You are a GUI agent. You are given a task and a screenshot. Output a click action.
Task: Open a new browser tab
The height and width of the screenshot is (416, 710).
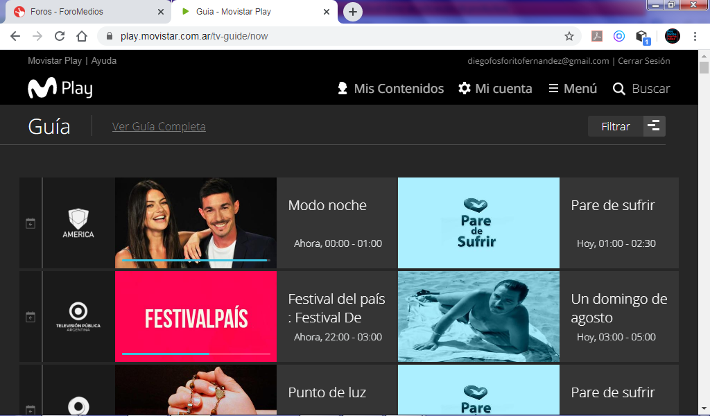pyautogui.click(x=353, y=12)
